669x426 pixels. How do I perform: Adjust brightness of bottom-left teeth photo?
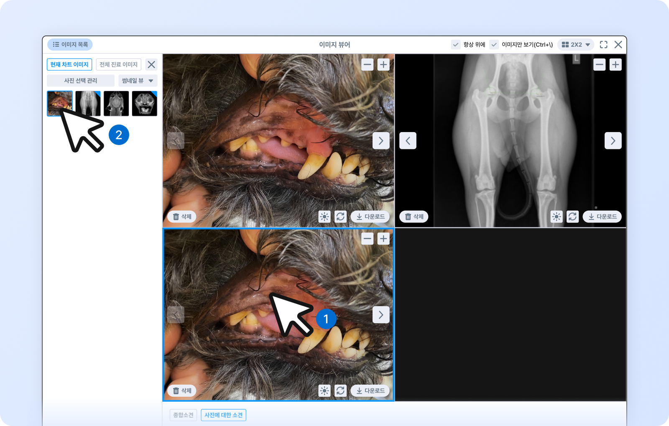324,390
